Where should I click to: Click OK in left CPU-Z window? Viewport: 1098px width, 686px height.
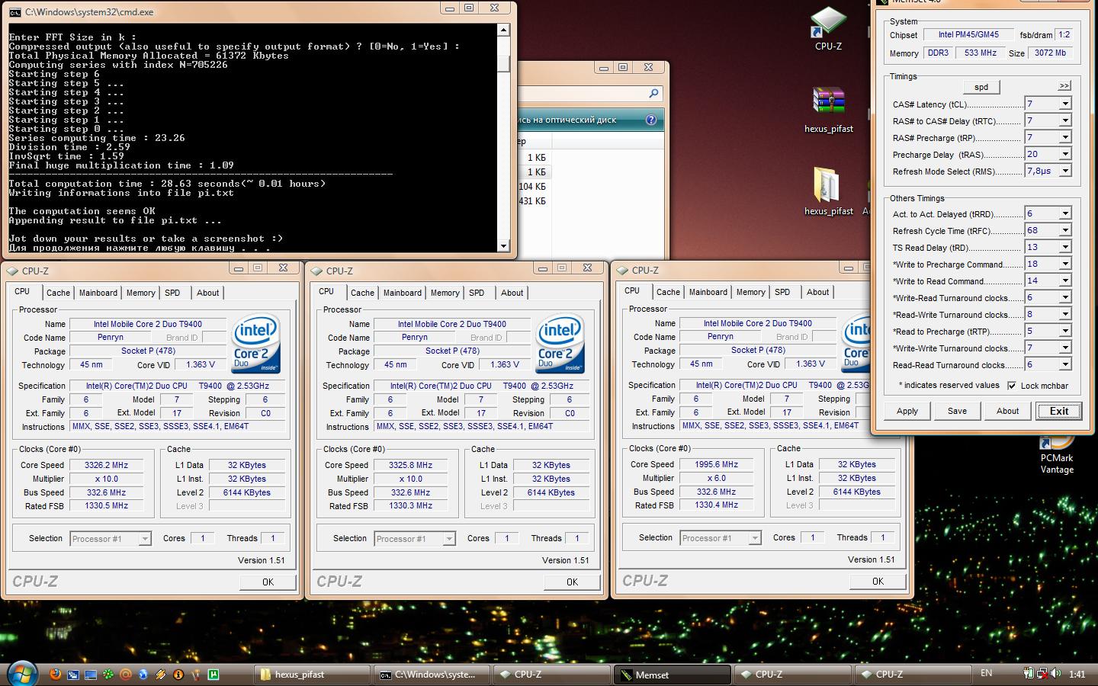click(268, 582)
